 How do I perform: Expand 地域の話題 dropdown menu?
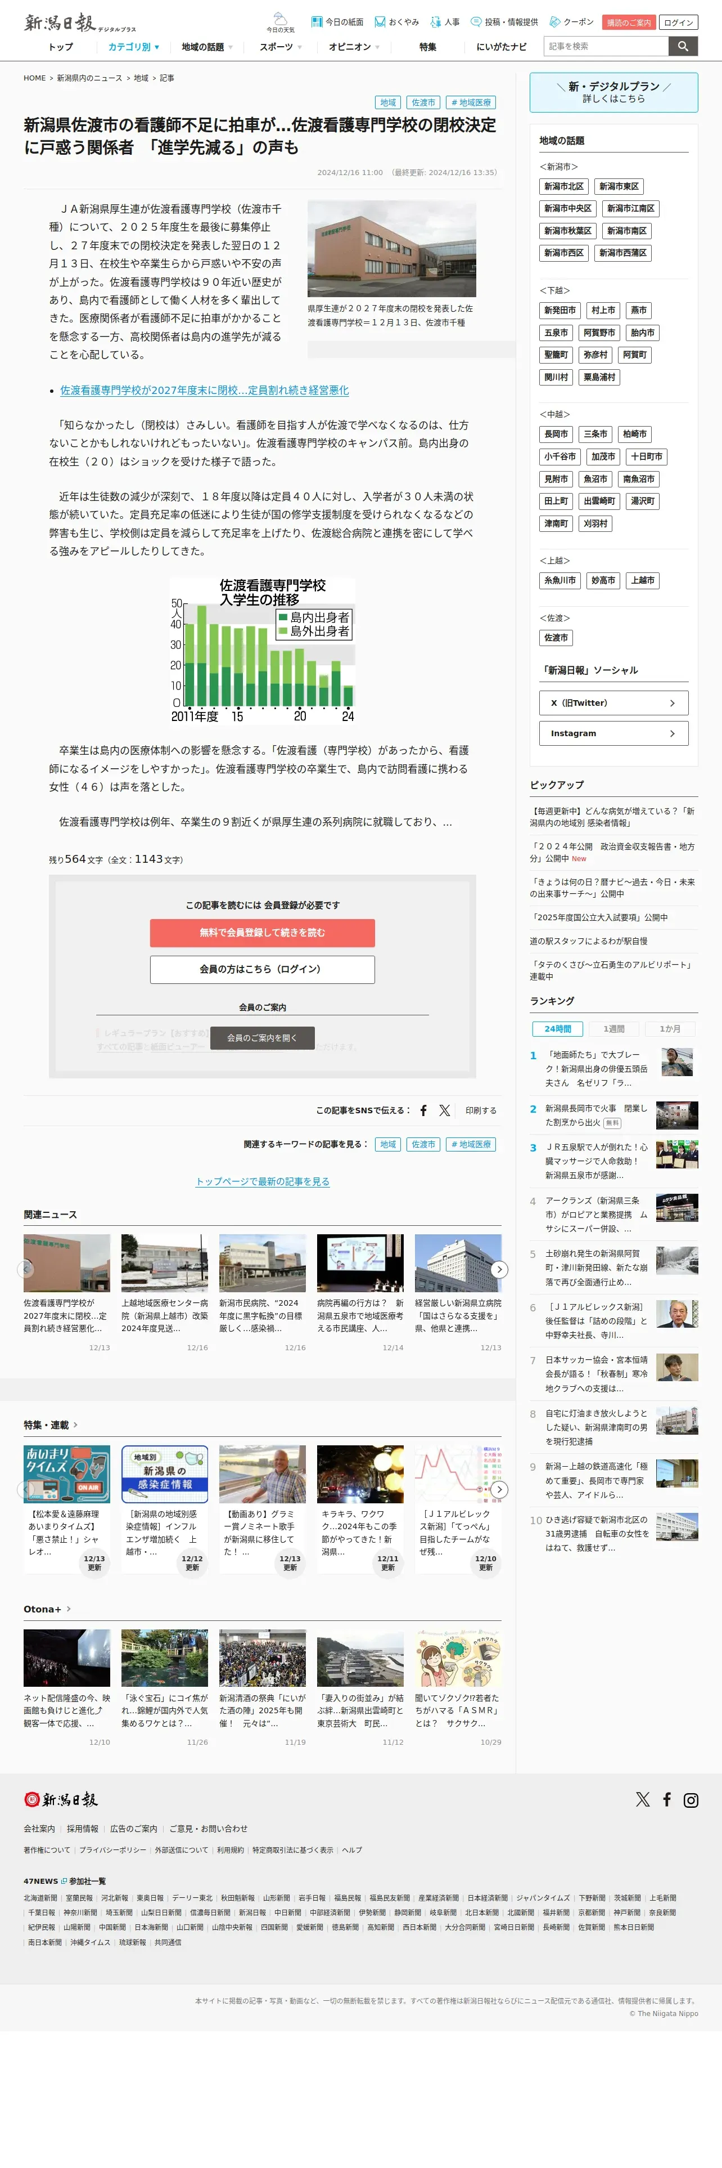point(207,47)
